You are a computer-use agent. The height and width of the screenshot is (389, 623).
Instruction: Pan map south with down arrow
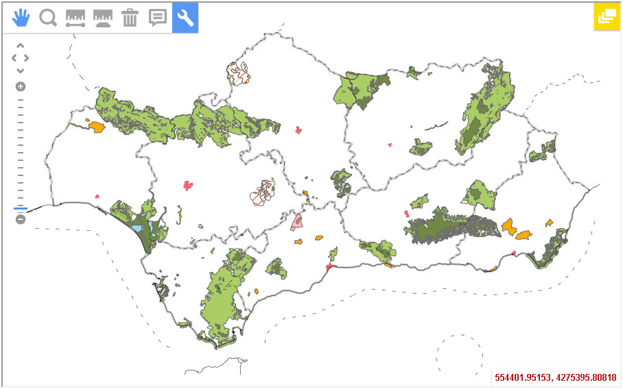[21, 71]
